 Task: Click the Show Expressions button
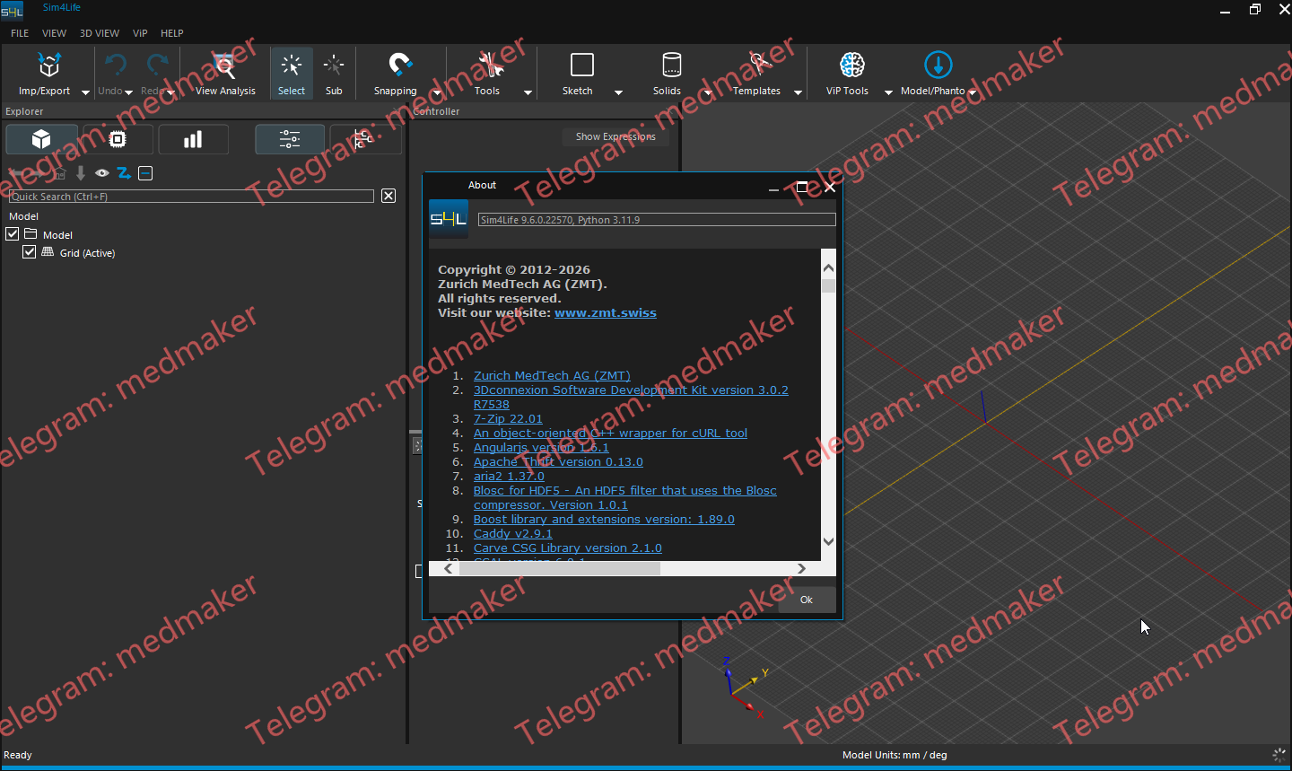[615, 136]
